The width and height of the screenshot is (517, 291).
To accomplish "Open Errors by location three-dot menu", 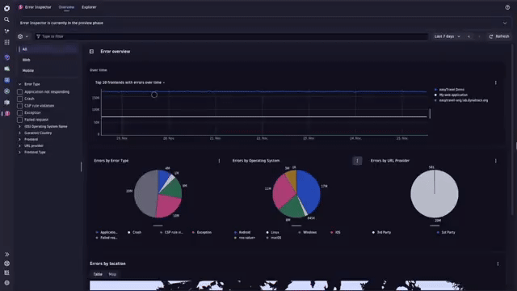I will [x=498, y=264].
